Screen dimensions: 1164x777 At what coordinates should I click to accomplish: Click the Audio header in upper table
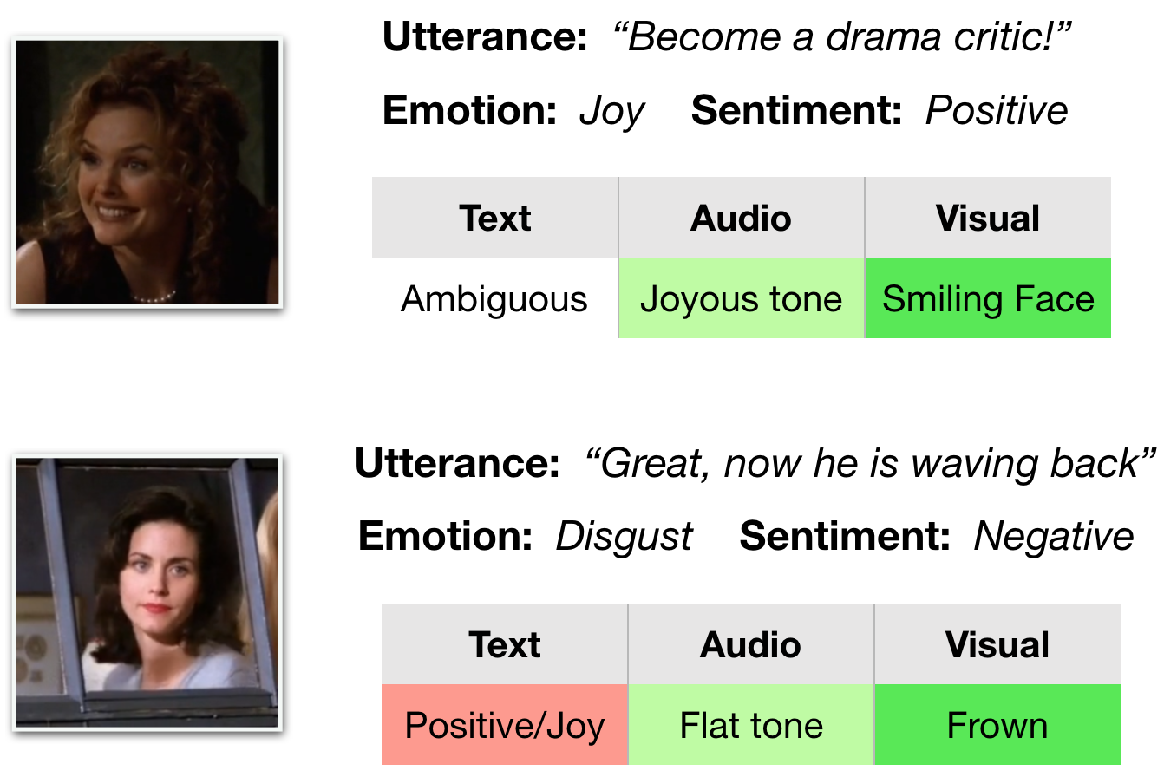point(742,218)
